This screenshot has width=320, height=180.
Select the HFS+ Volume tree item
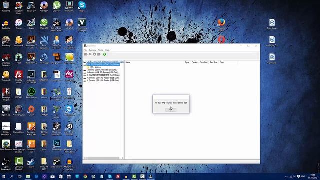pyautogui.click(x=95, y=67)
